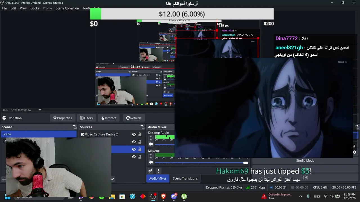Open the Edit menu
360x202 pixels.
pyautogui.click(x=13, y=8)
